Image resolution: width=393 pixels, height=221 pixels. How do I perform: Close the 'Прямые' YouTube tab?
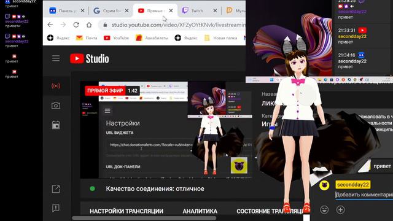tap(171, 10)
